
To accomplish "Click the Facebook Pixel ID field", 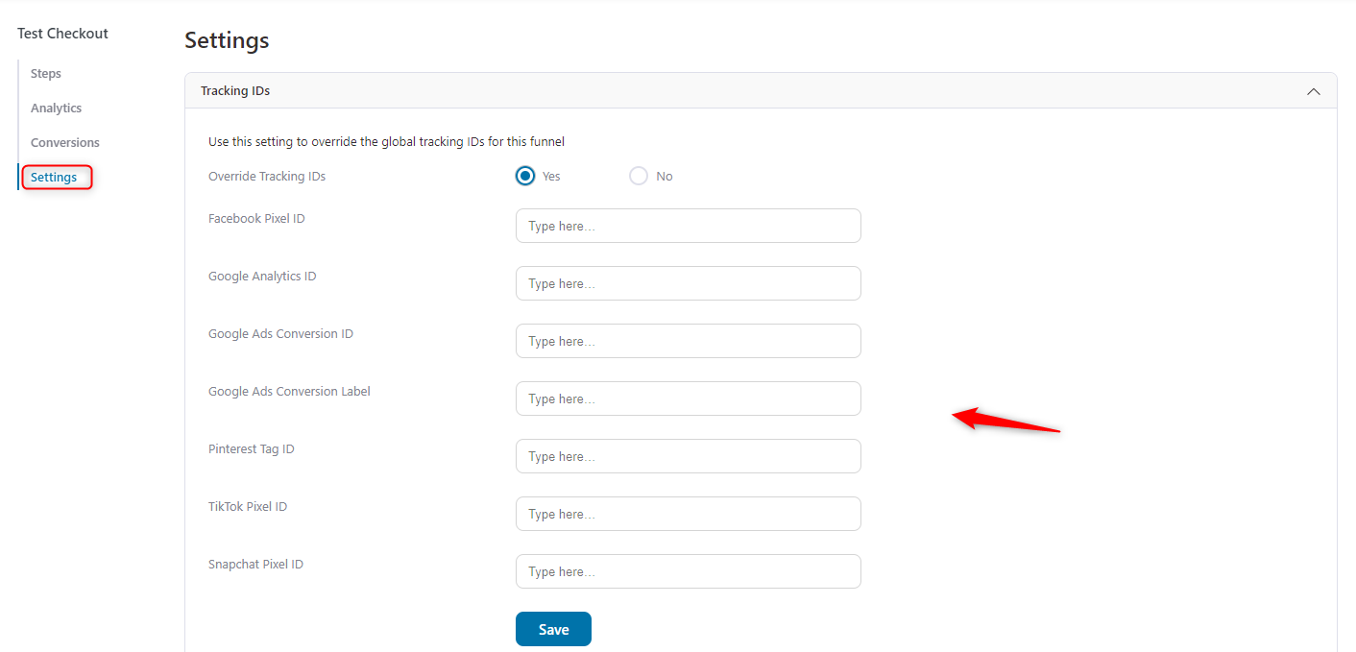I will click(x=689, y=226).
